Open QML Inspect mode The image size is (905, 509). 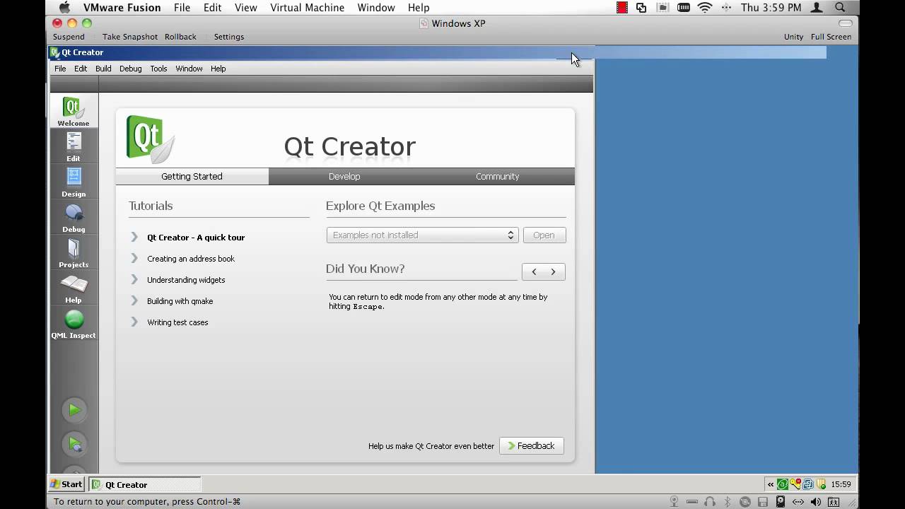[74, 324]
